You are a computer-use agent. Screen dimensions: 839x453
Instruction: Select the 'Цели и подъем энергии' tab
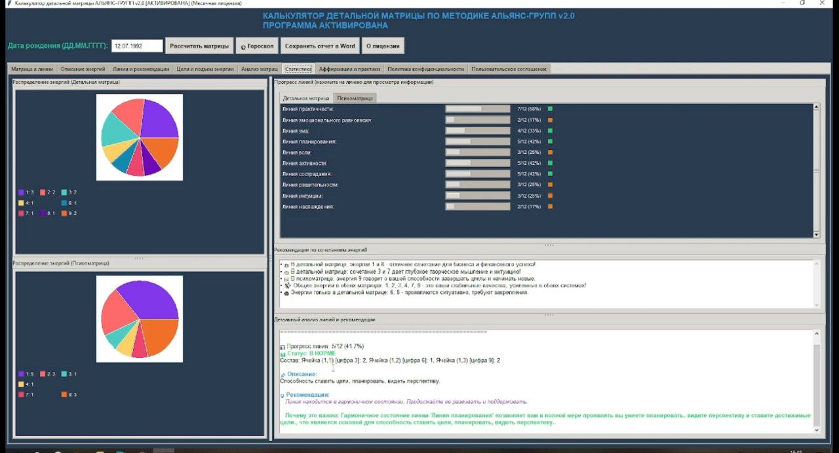coord(205,69)
